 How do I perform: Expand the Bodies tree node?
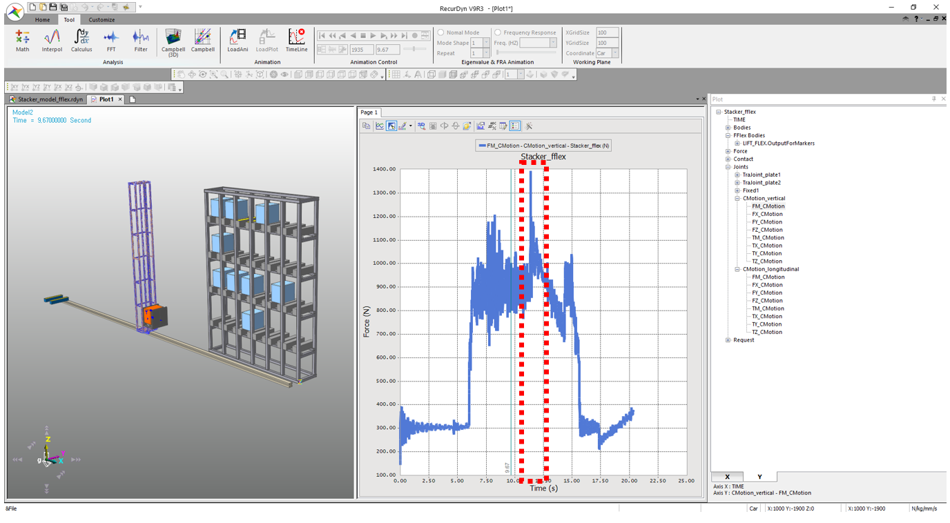pos(728,128)
